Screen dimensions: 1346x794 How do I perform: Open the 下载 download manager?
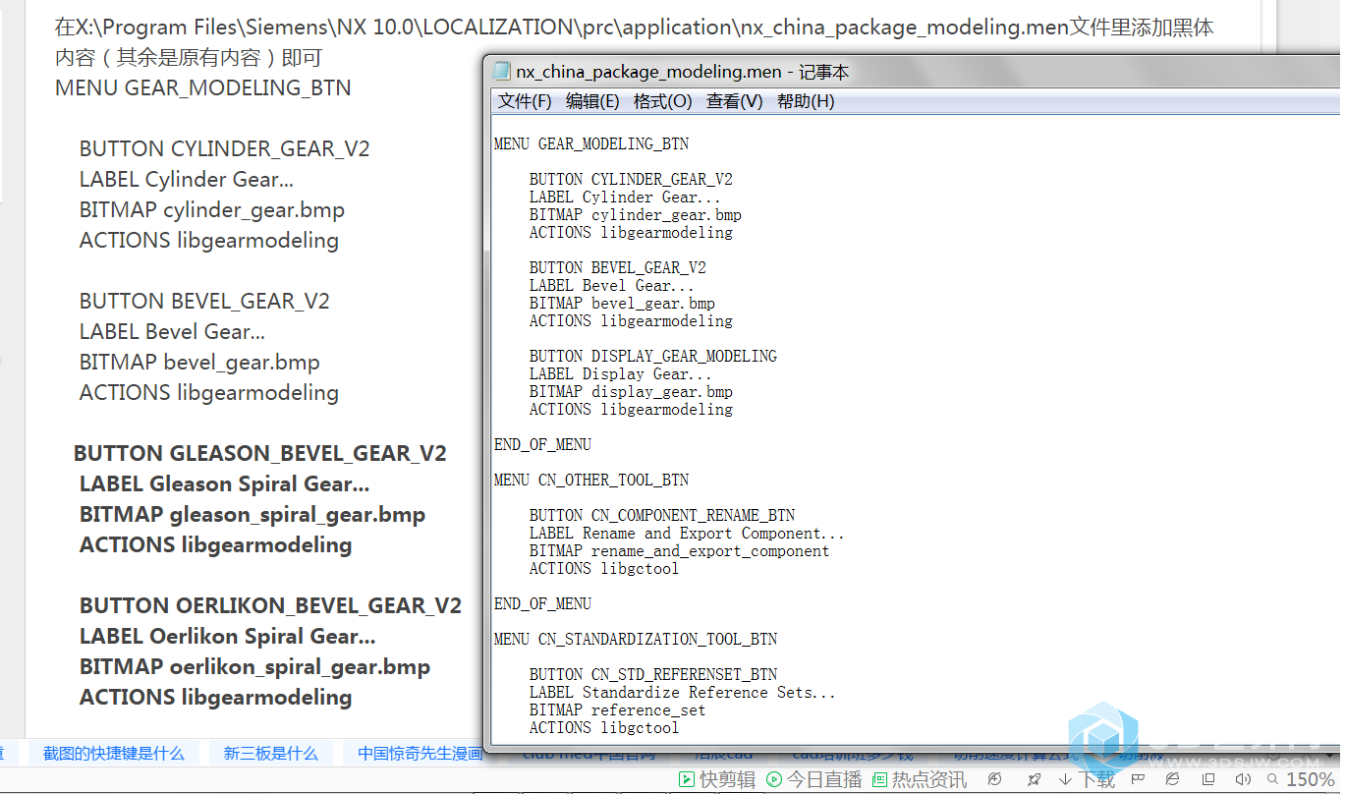(x=1087, y=780)
